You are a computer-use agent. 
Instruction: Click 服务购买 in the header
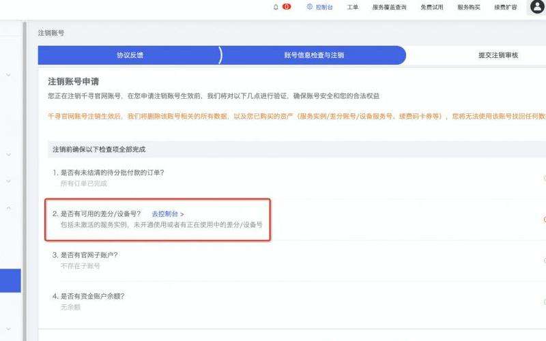[x=468, y=7]
